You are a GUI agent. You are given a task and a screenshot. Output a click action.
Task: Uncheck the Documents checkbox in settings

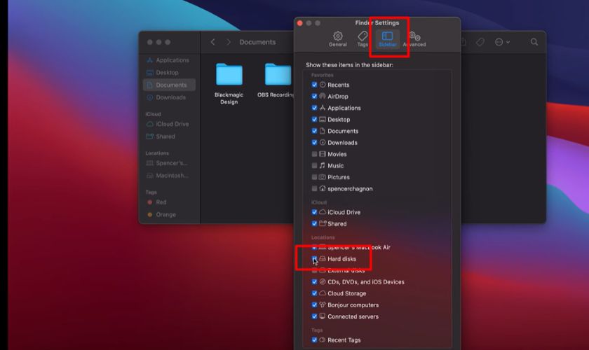click(x=314, y=131)
